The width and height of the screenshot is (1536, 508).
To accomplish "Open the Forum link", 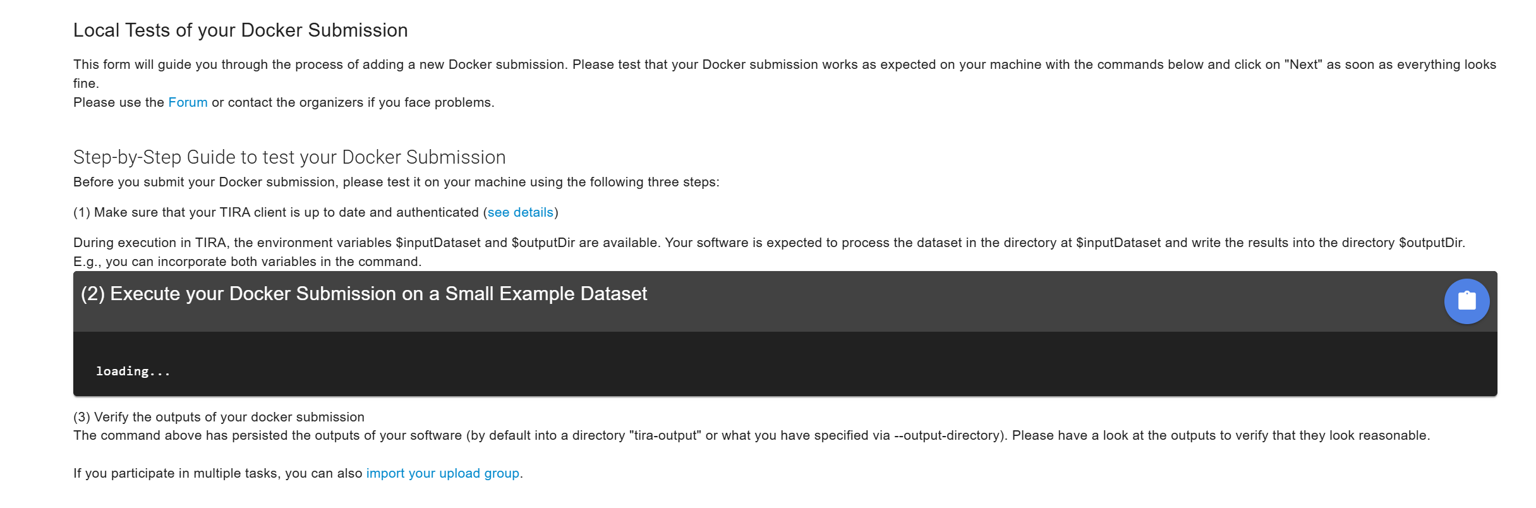I will tap(188, 102).
